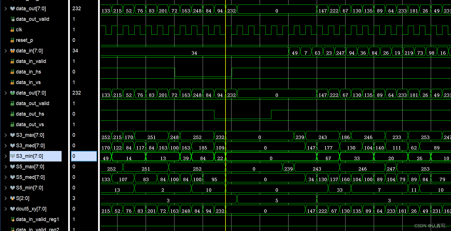Expand the S5_max[7:0] signal

6,167
